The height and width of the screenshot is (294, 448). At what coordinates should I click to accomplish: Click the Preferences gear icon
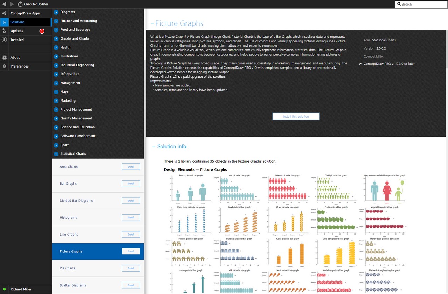click(4, 66)
